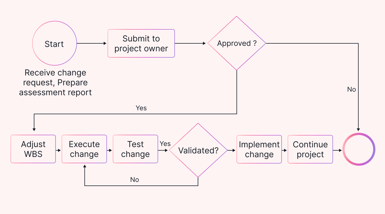Select the Submit to project owner box
The width and height of the screenshot is (385, 214).
click(x=141, y=43)
